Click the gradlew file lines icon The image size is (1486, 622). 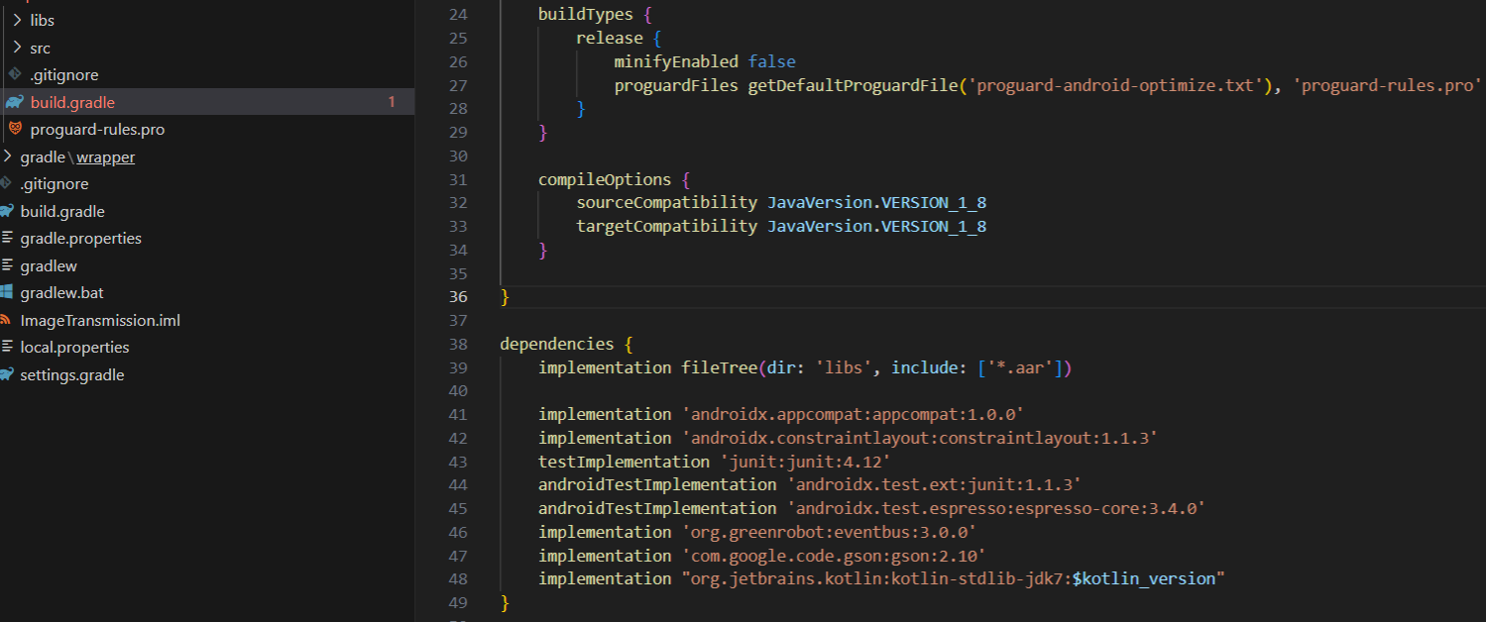point(6,265)
